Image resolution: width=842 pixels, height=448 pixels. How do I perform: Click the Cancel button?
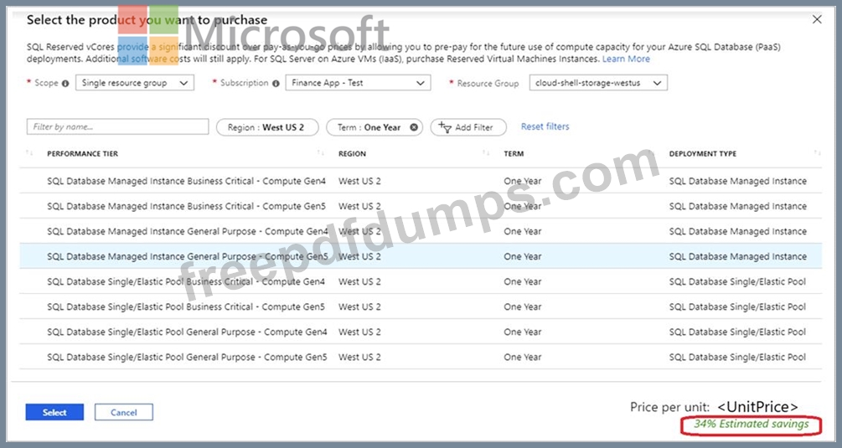tap(123, 412)
